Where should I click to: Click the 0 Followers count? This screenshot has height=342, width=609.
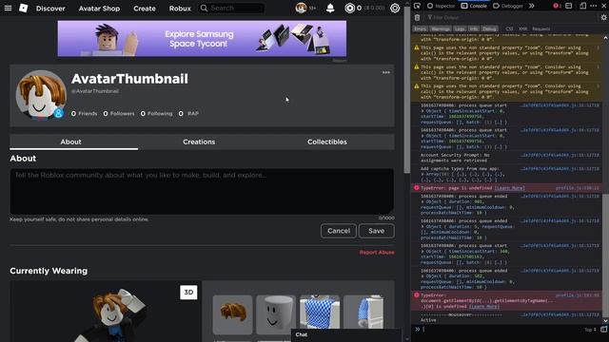(119, 114)
